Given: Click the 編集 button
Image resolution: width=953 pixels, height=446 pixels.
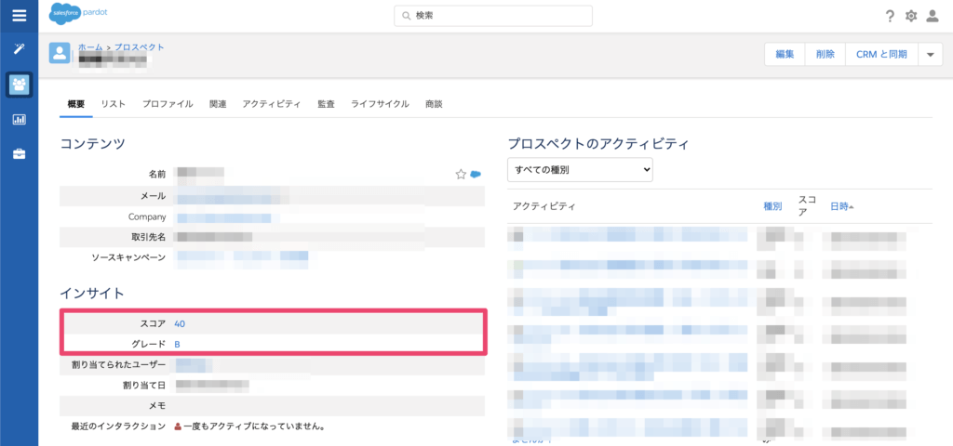Looking at the screenshot, I should [x=785, y=55].
